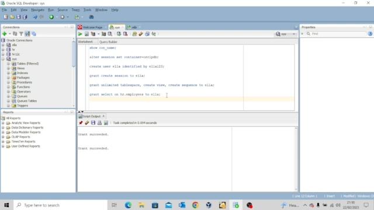Click the green Back navigation icon
The image size is (374, 210).
pyautogui.click(x=51, y=17)
